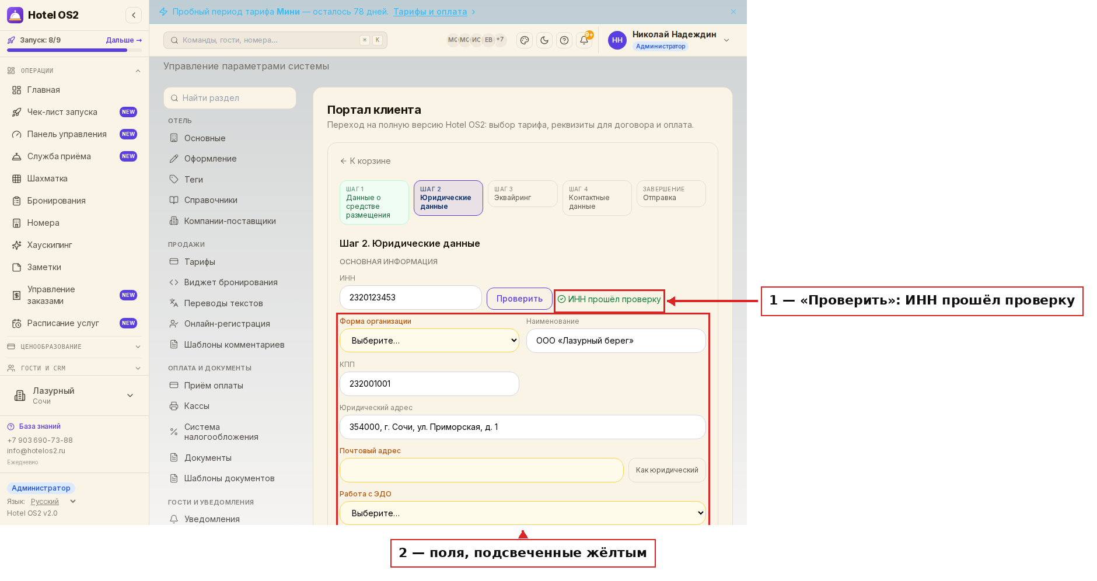The image size is (1097, 581).
Task: Click the НН user avatar
Action: (x=617, y=40)
